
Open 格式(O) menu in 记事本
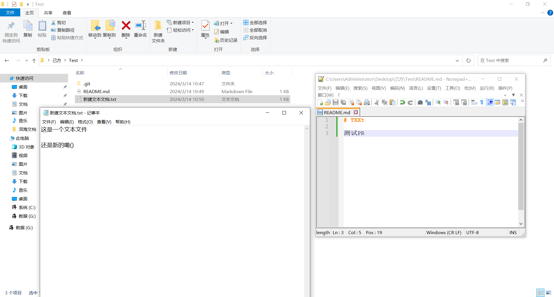click(x=85, y=122)
